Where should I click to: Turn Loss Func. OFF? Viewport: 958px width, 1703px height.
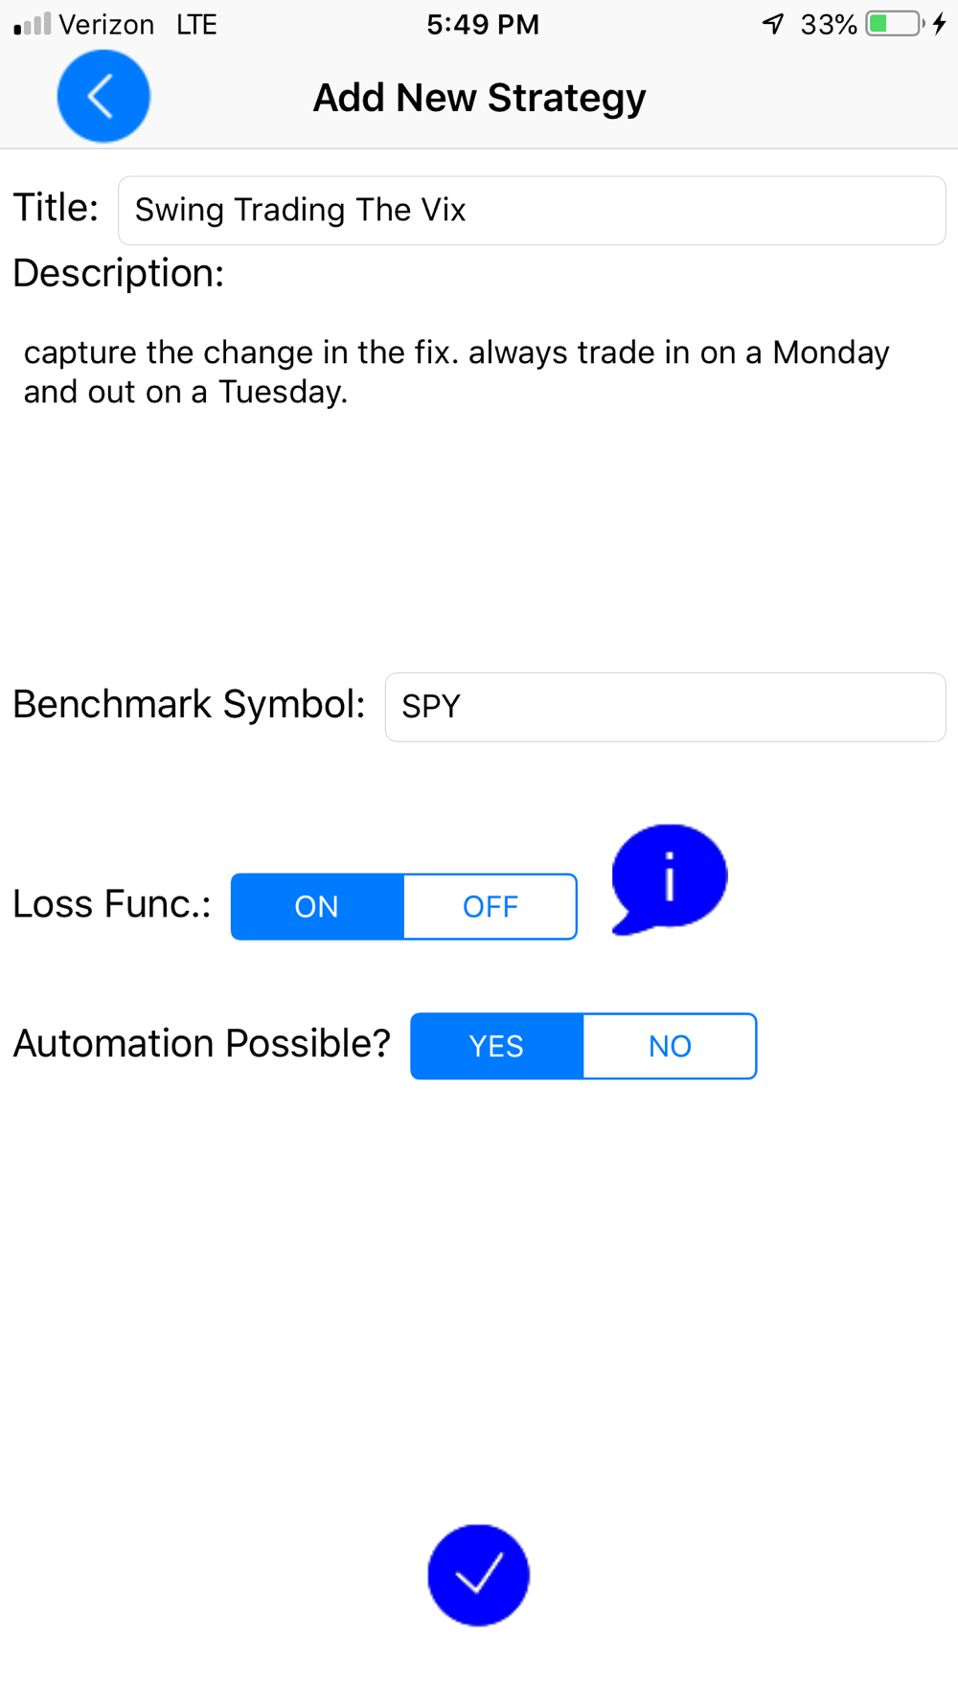490,906
